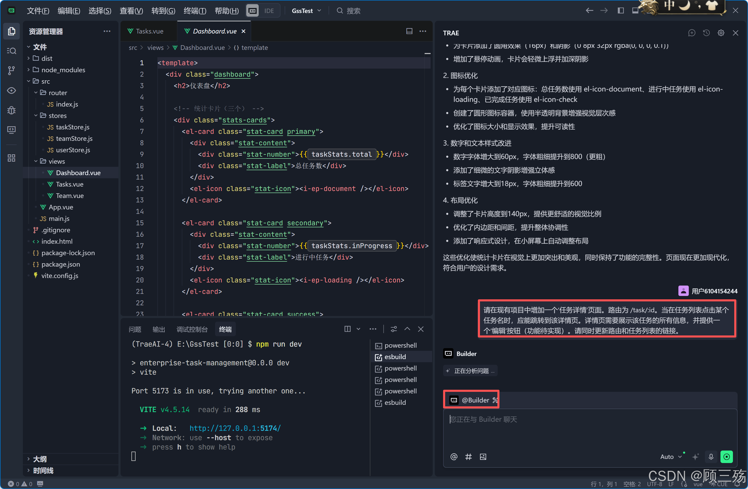The image size is (748, 489).
Task: Open the 终端(T) menu
Action: [195, 11]
